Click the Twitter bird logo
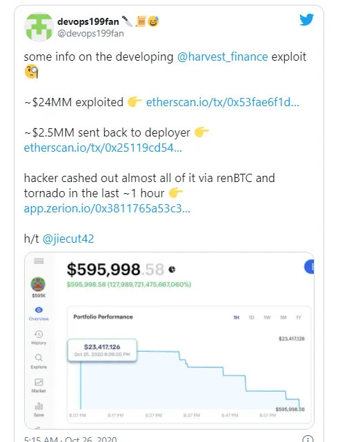 click(x=306, y=19)
